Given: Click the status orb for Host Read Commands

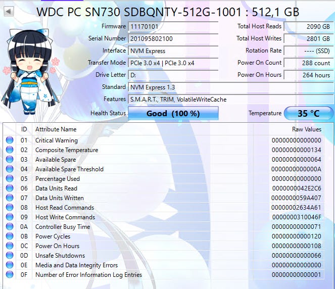Looking at the screenshot, I should click(10, 208).
